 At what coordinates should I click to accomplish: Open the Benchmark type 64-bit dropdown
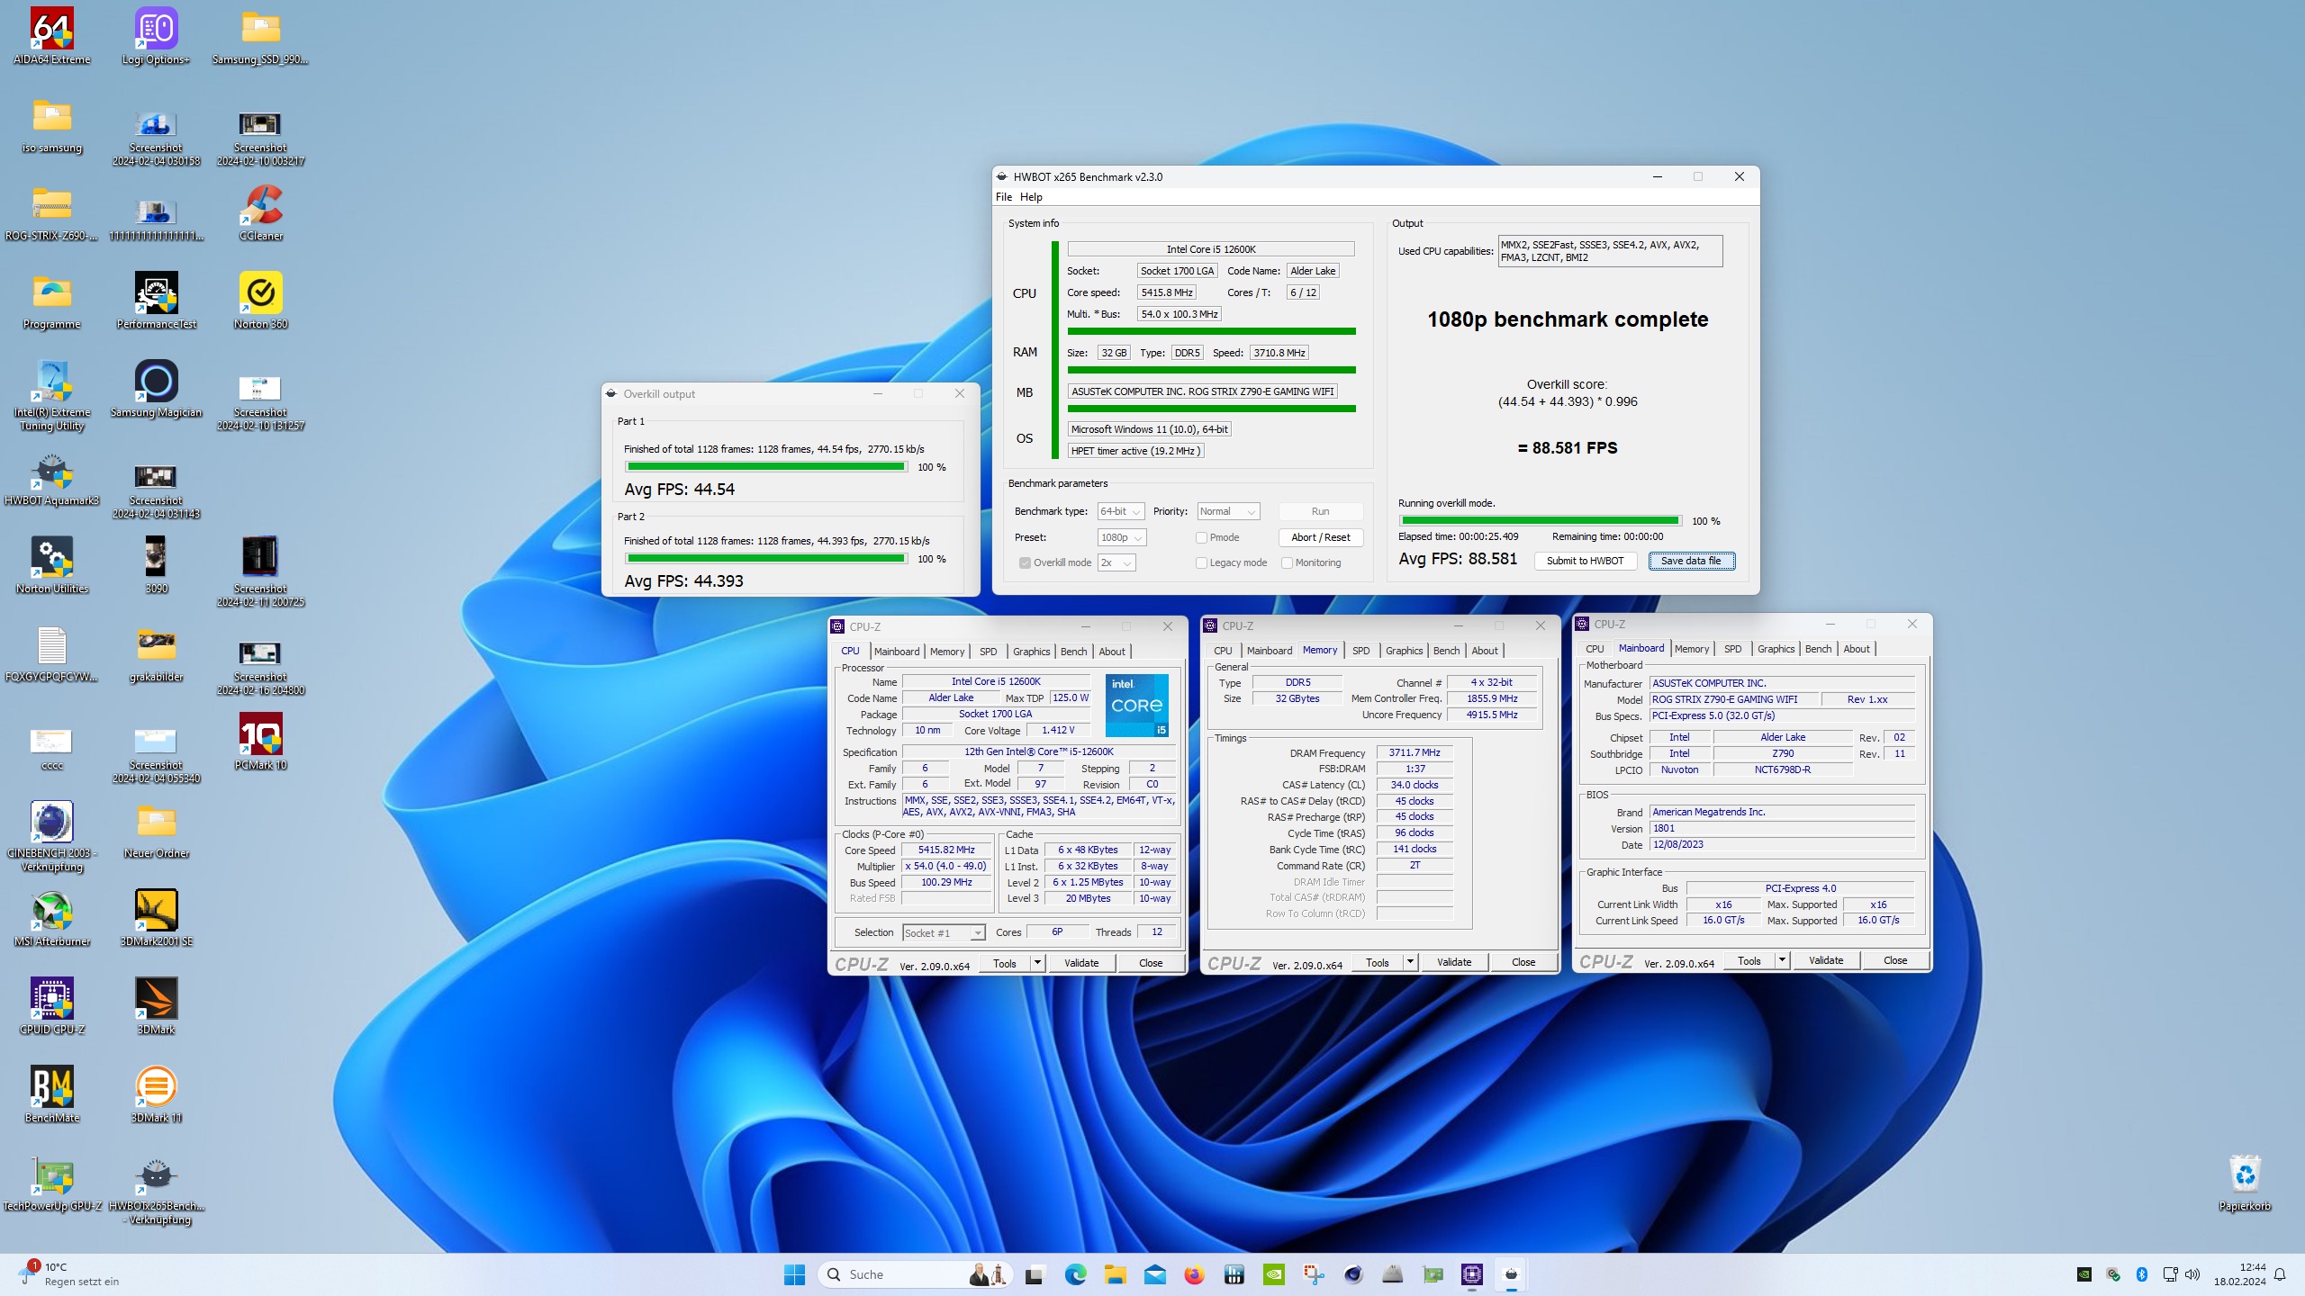pos(1120,511)
